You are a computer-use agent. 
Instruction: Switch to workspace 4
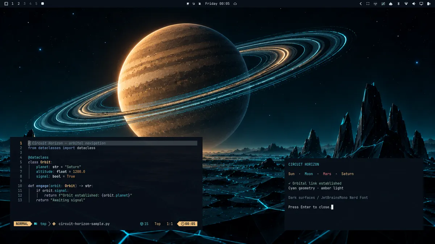point(30,4)
